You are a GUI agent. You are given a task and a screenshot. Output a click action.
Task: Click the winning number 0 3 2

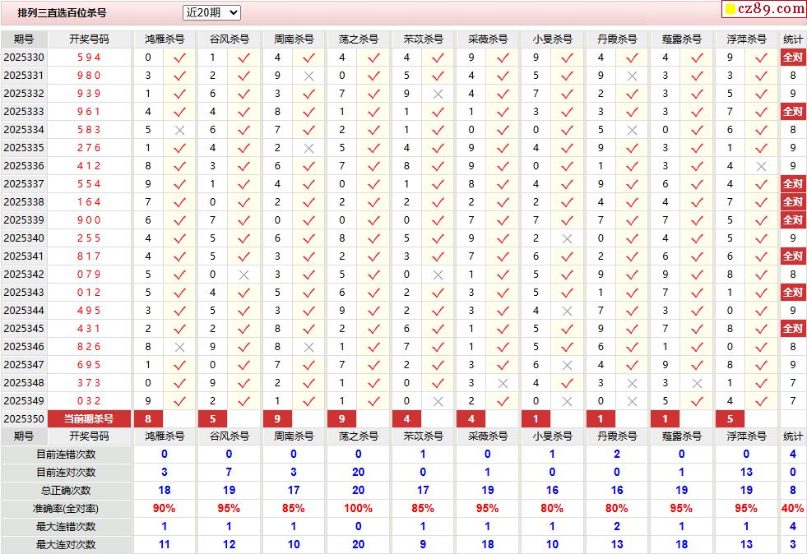pos(89,401)
